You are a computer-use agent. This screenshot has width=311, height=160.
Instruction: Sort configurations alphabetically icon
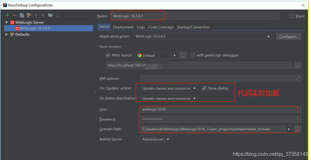(x=58, y=15)
